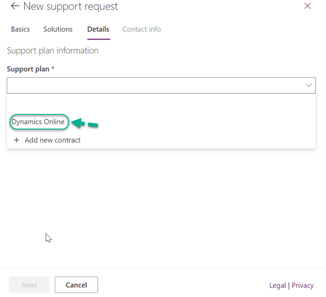326x297 pixels.
Task: Close the New support request panel
Action: (x=307, y=6)
